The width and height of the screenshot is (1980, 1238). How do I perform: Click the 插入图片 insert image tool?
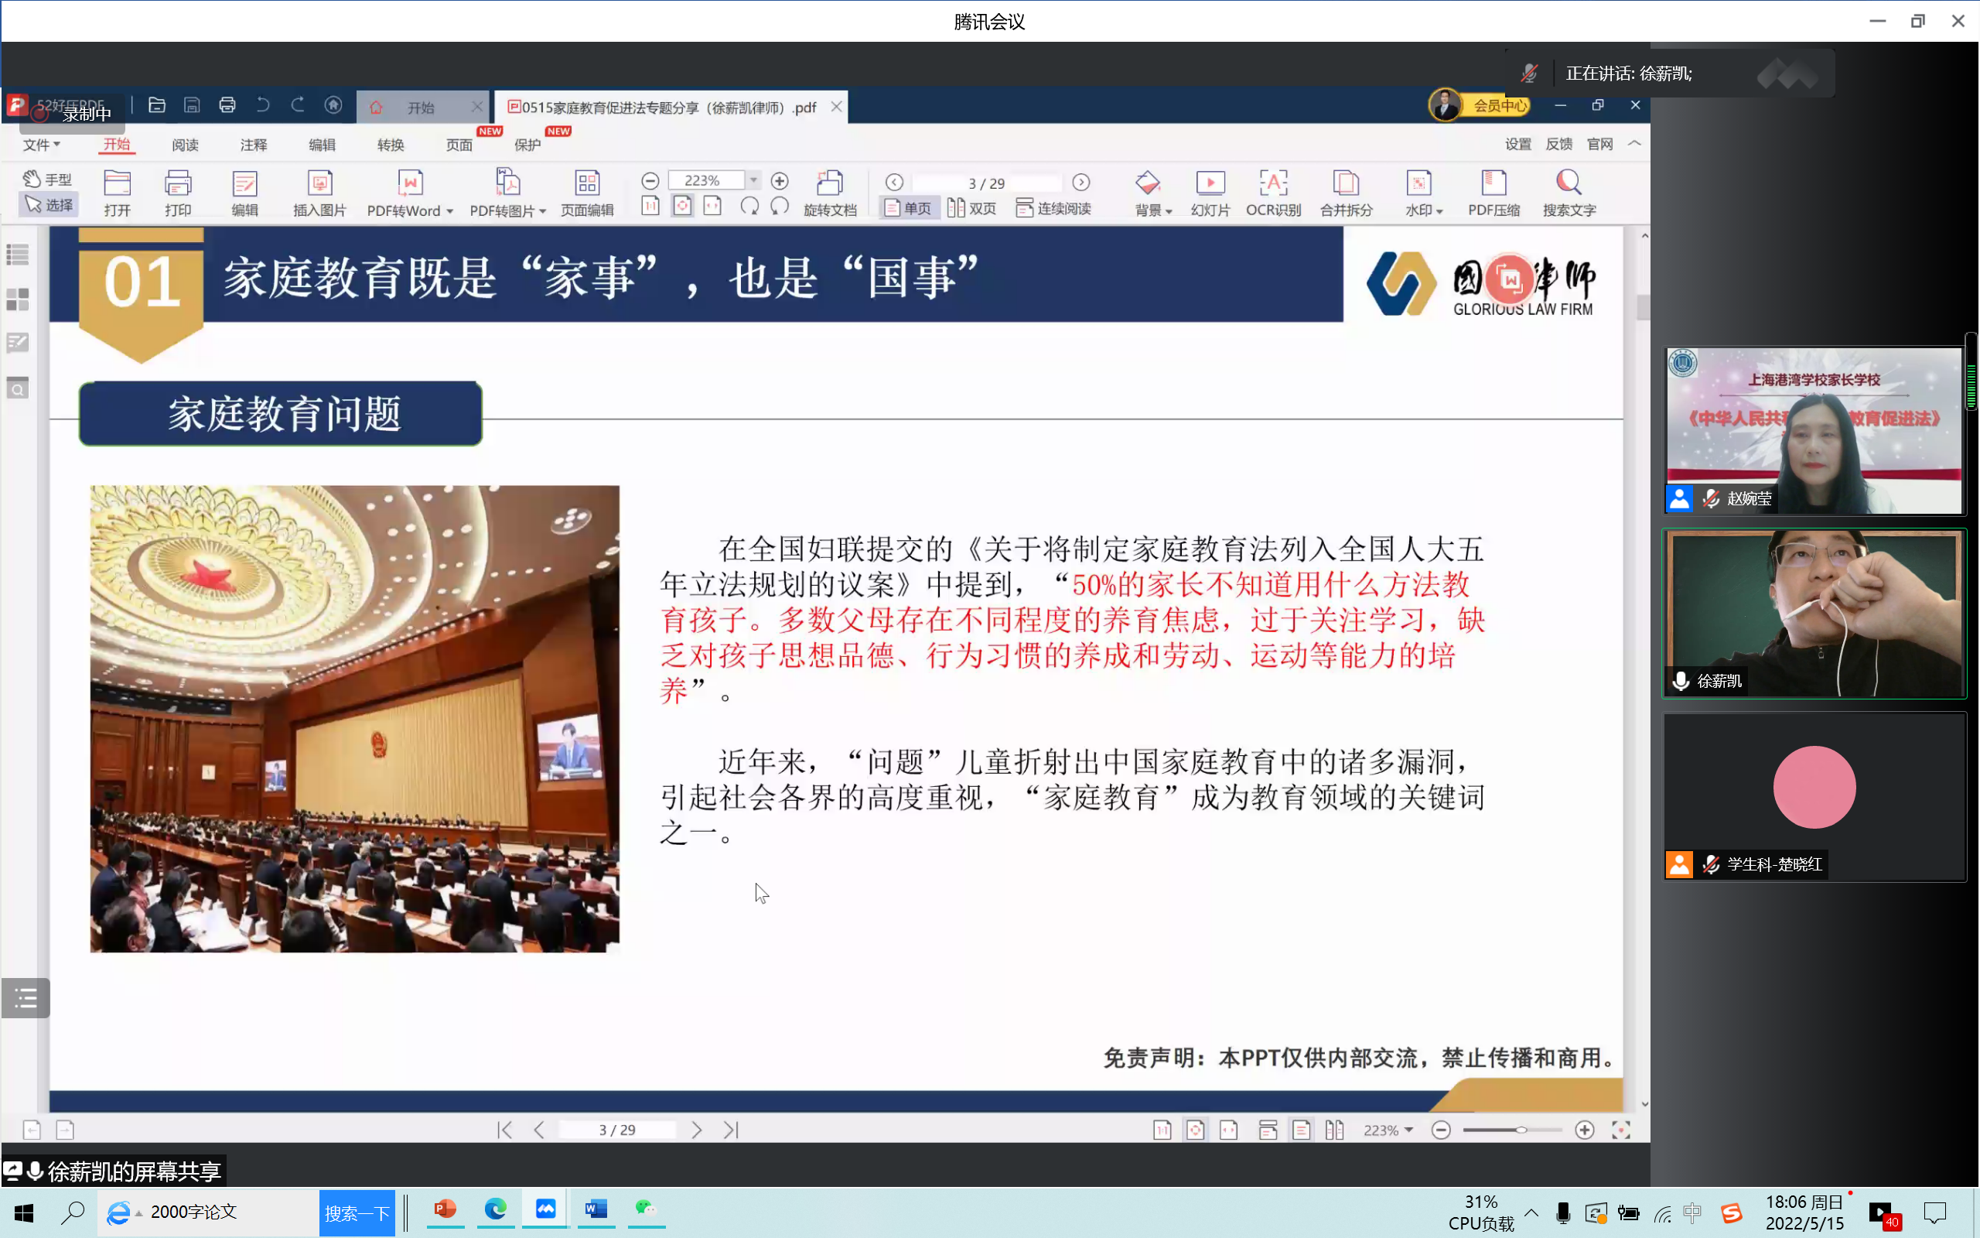(319, 193)
